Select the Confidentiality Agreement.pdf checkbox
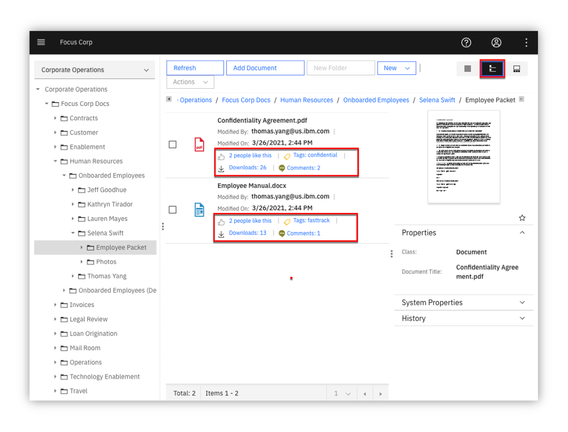 click(173, 144)
